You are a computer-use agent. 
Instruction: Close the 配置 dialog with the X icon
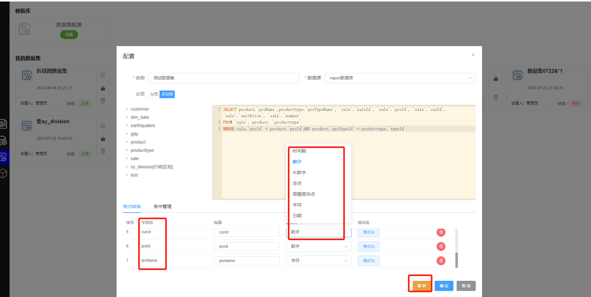coord(473,55)
